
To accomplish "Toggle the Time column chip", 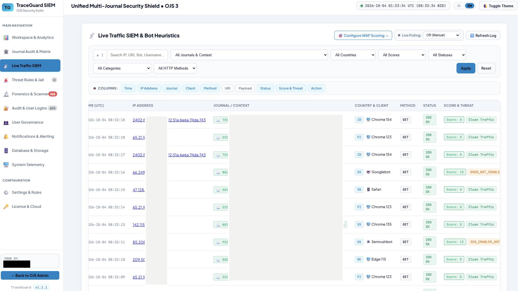I will [x=128, y=88].
